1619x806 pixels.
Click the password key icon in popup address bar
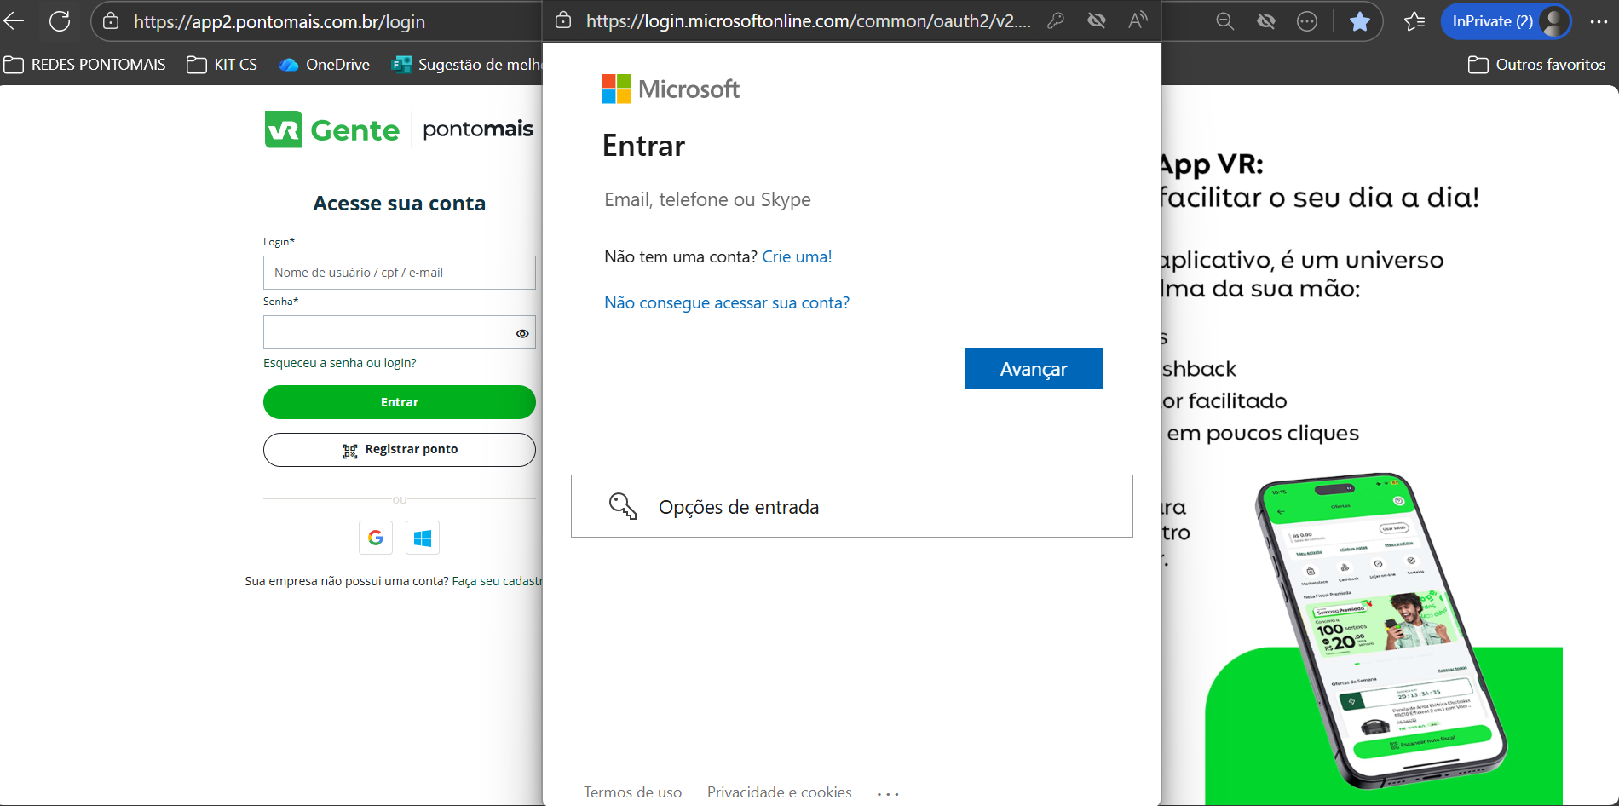1056,20
